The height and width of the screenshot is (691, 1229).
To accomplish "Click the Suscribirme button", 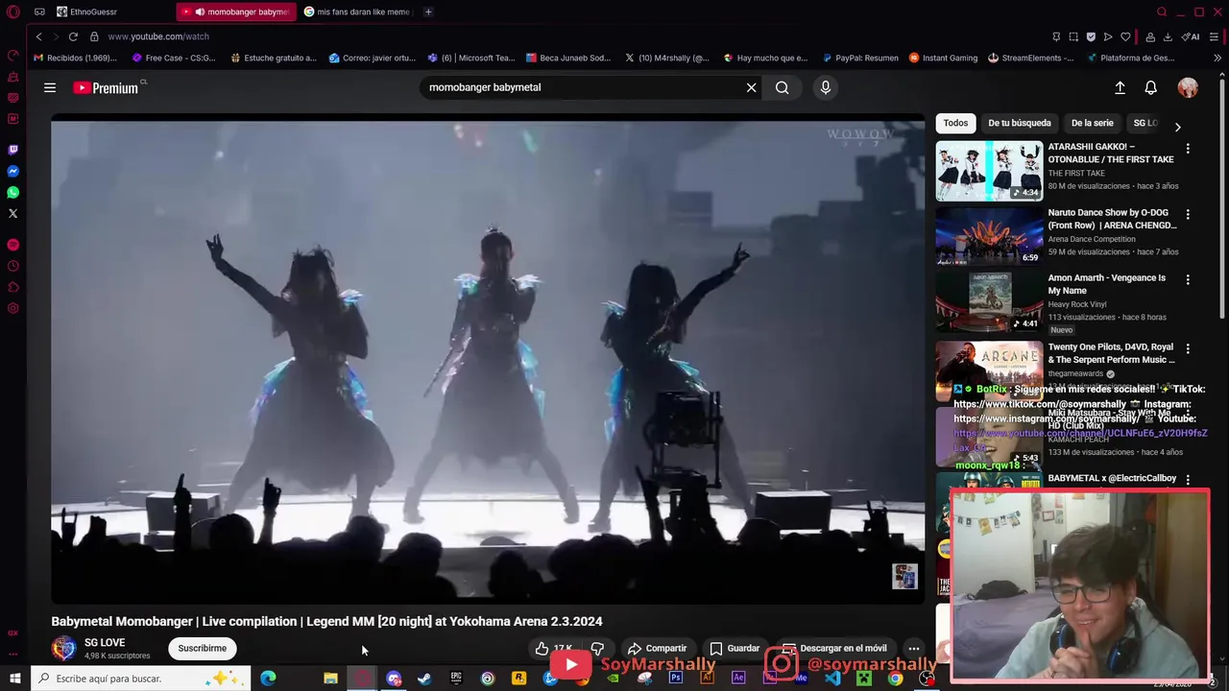I will coord(202,648).
